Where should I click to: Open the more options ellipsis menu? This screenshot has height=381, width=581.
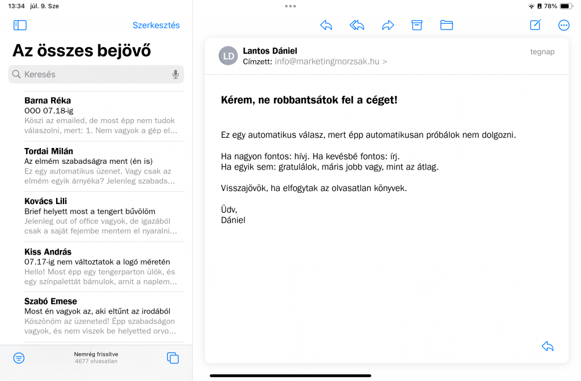[x=564, y=25]
